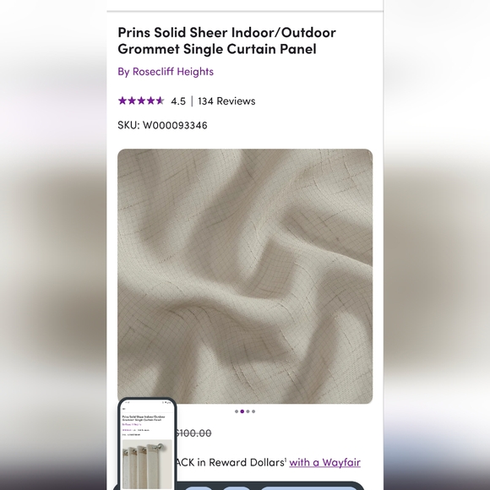490x490 pixels.
Task: Click the crossed-out $100.00 price
Action: pos(193,433)
